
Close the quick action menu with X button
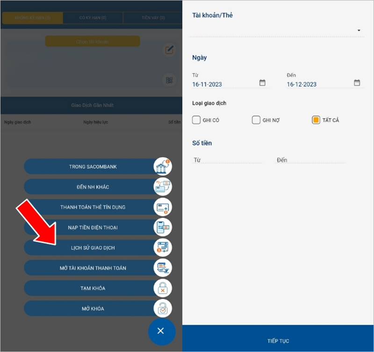pyautogui.click(x=162, y=331)
